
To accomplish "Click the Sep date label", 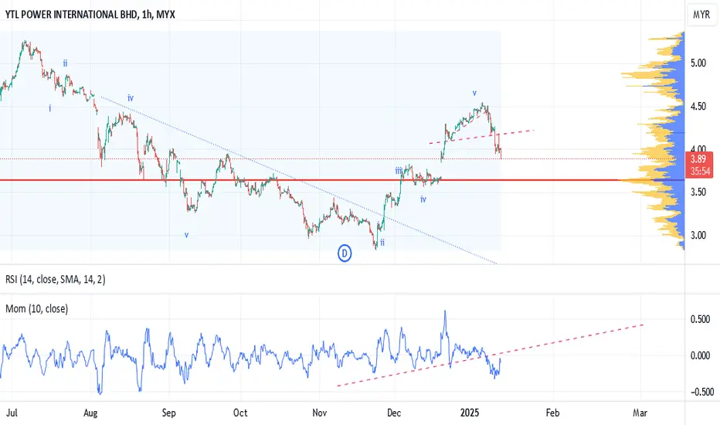I will [168, 413].
